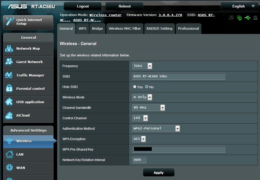Click the Traffic Manager graph icon
260x180 pixels.
coord(9,75)
